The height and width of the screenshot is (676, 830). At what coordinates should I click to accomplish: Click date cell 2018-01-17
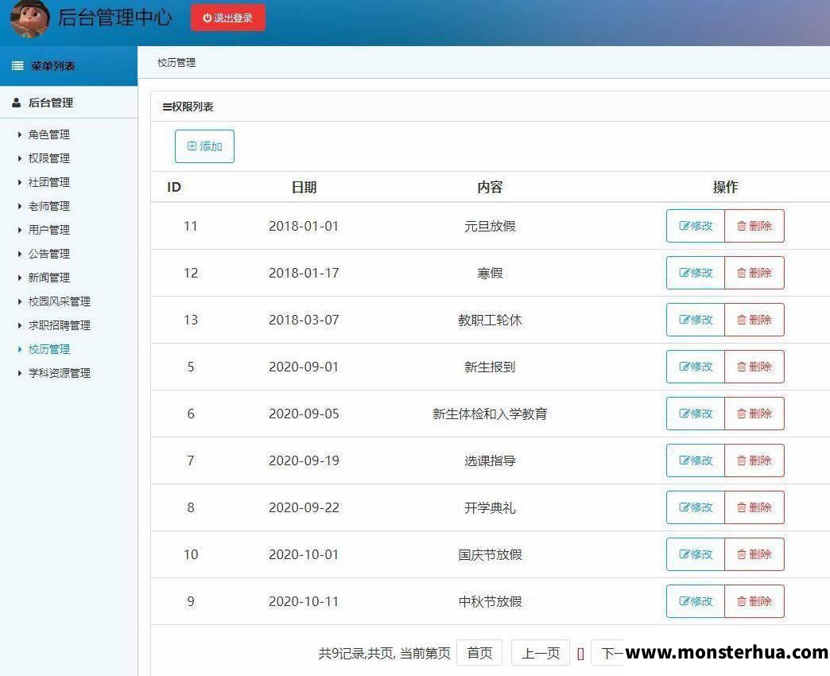tap(304, 273)
